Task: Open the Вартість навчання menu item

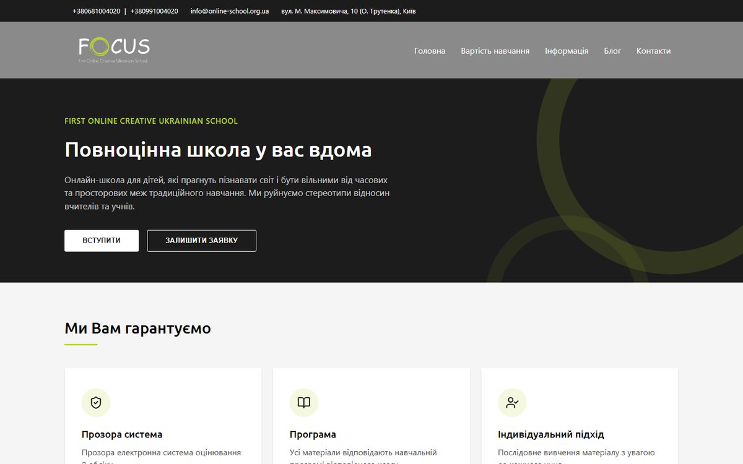Action: click(495, 51)
